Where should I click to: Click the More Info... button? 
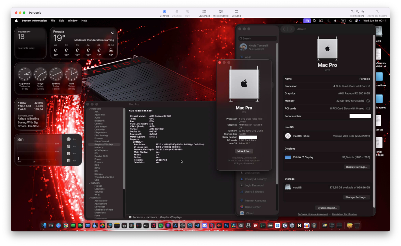pyautogui.click(x=244, y=151)
